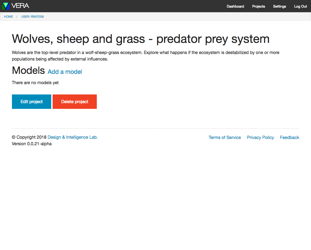
Task: Click the VERA triangle logo icon
Action: 5,6
